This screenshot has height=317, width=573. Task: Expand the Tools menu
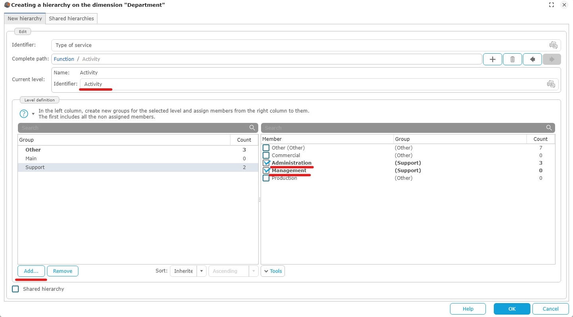[x=273, y=271]
